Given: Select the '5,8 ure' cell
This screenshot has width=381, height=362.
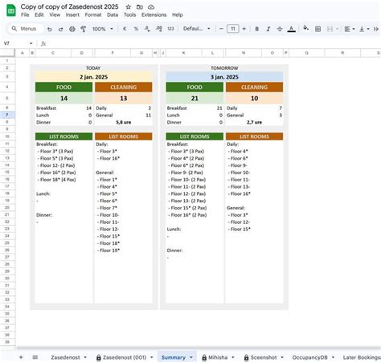Looking at the screenshot, I should (x=124, y=122).
